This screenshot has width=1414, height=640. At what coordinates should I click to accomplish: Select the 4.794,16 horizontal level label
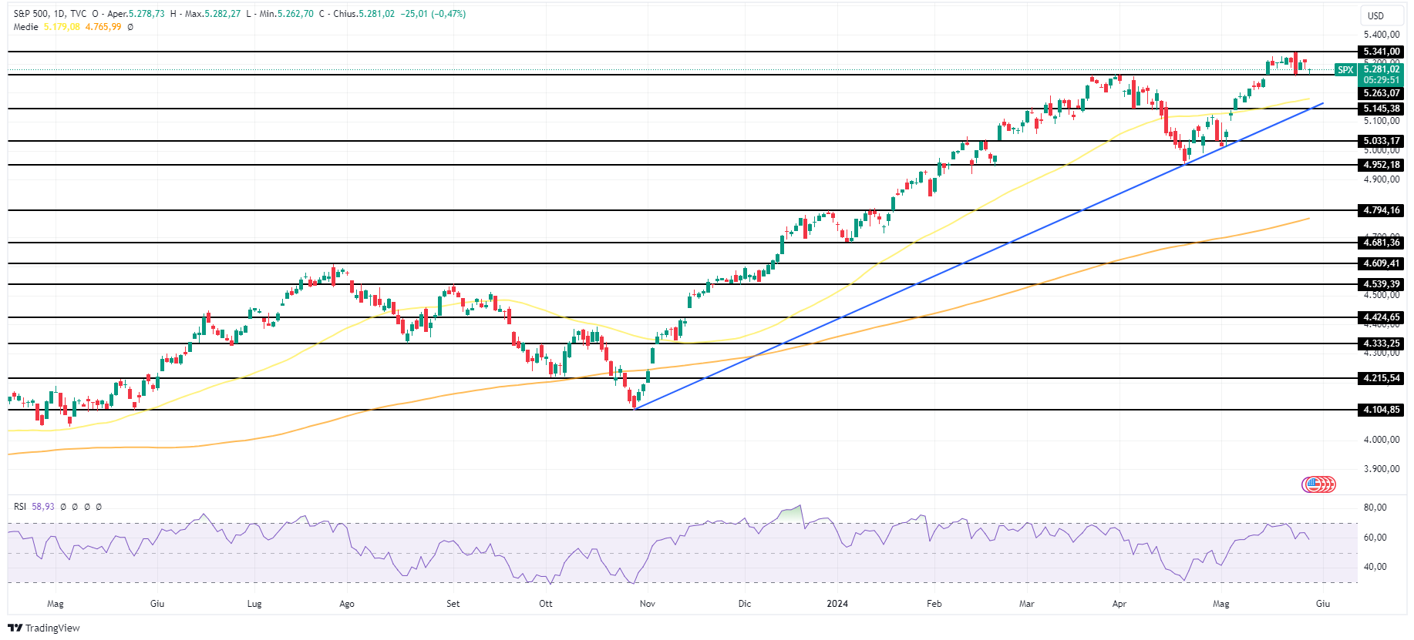pos(1381,210)
